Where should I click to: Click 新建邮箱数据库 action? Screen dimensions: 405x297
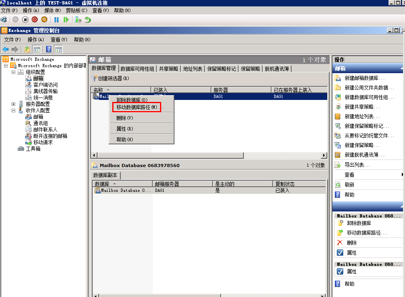coord(364,78)
